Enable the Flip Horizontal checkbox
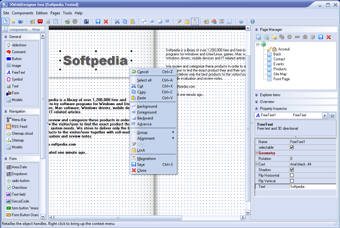This screenshot has height=228, width=340. point(292,175)
